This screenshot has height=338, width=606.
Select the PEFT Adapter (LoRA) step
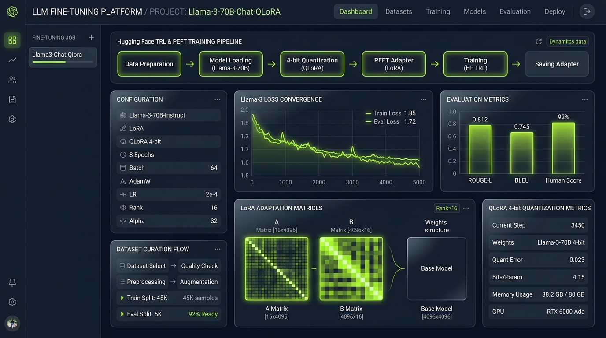[394, 64]
